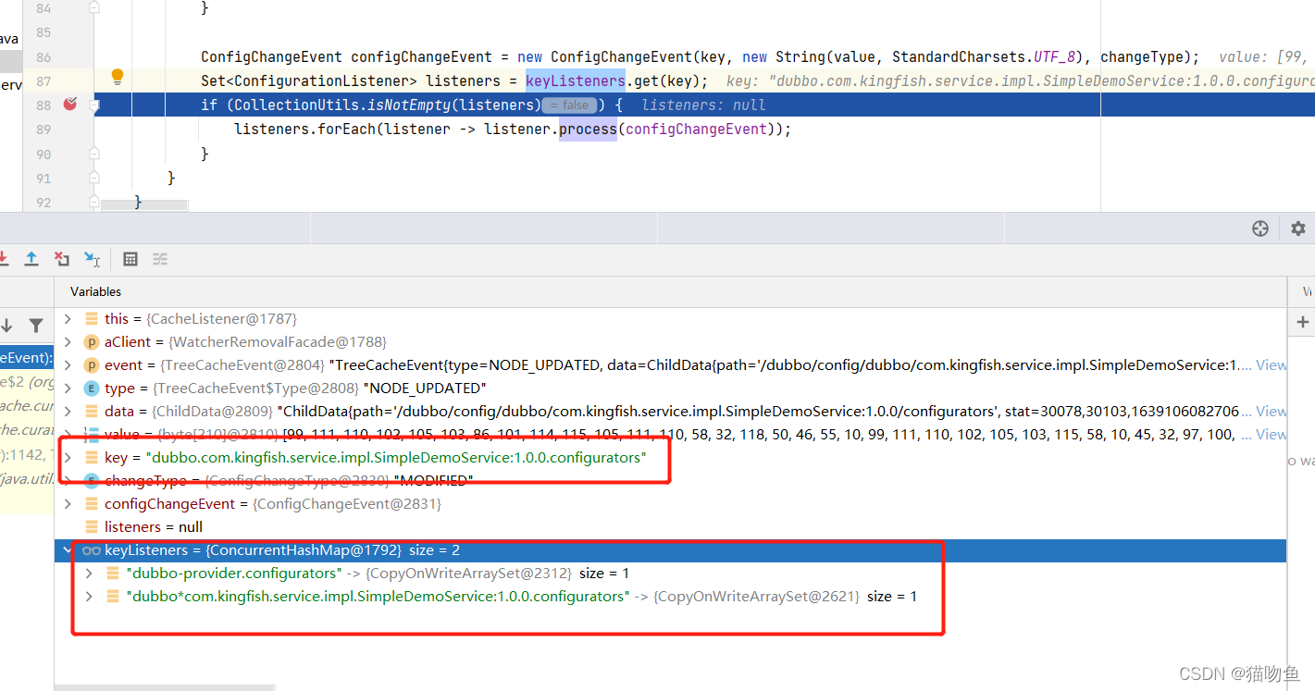Image resolution: width=1315 pixels, height=691 pixels.
Task: Click the crosshair target icon in debug panel header
Action: point(1260,228)
